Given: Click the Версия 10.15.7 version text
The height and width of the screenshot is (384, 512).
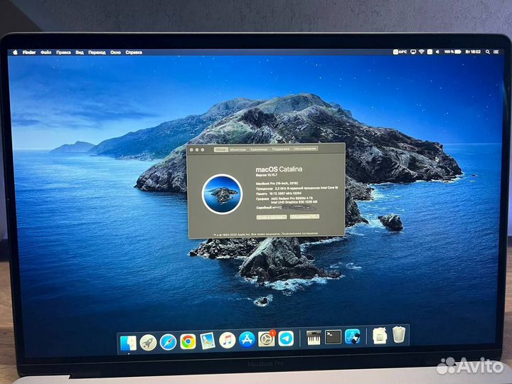Looking at the screenshot, I should pos(266,175).
